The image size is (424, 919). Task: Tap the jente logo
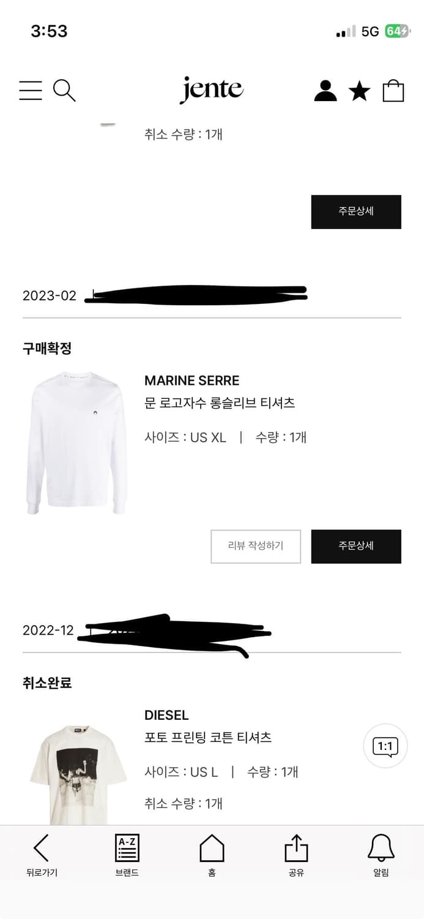pos(212,89)
